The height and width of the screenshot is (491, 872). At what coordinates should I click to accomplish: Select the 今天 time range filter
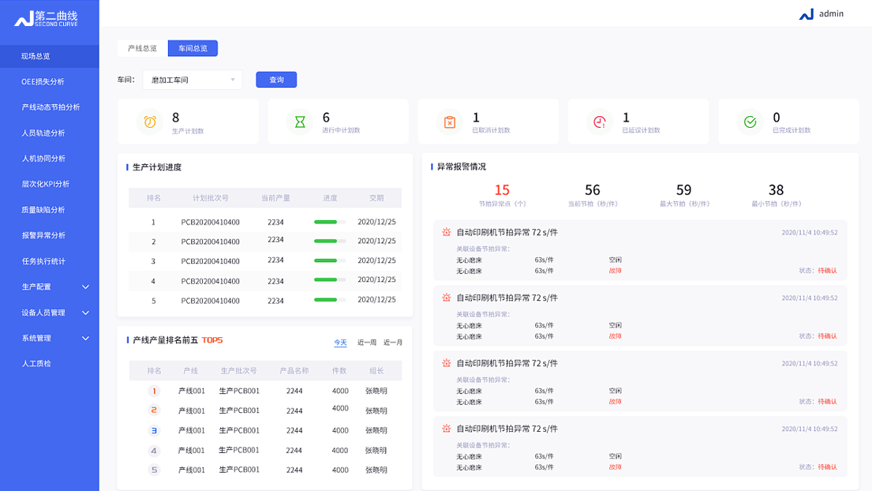coord(340,343)
